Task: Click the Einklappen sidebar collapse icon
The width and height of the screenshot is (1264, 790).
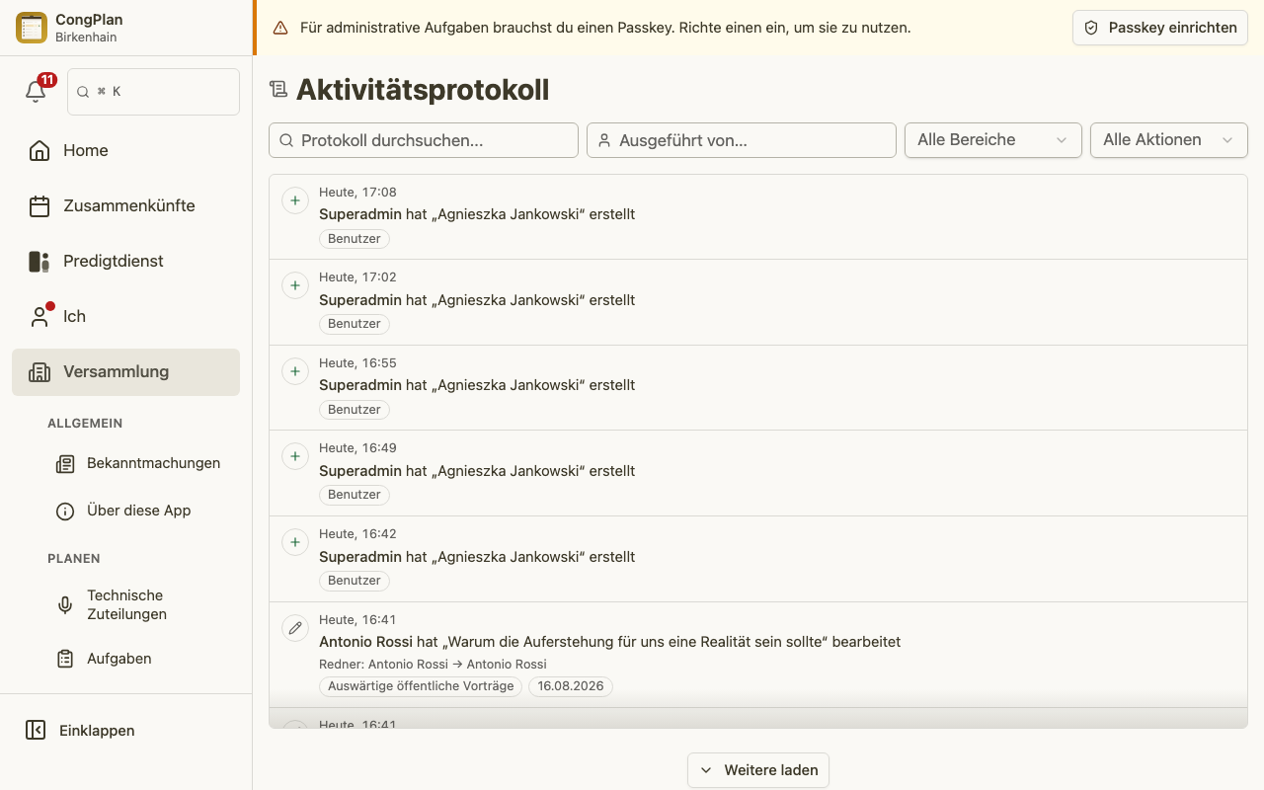Action: click(x=36, y=731)
